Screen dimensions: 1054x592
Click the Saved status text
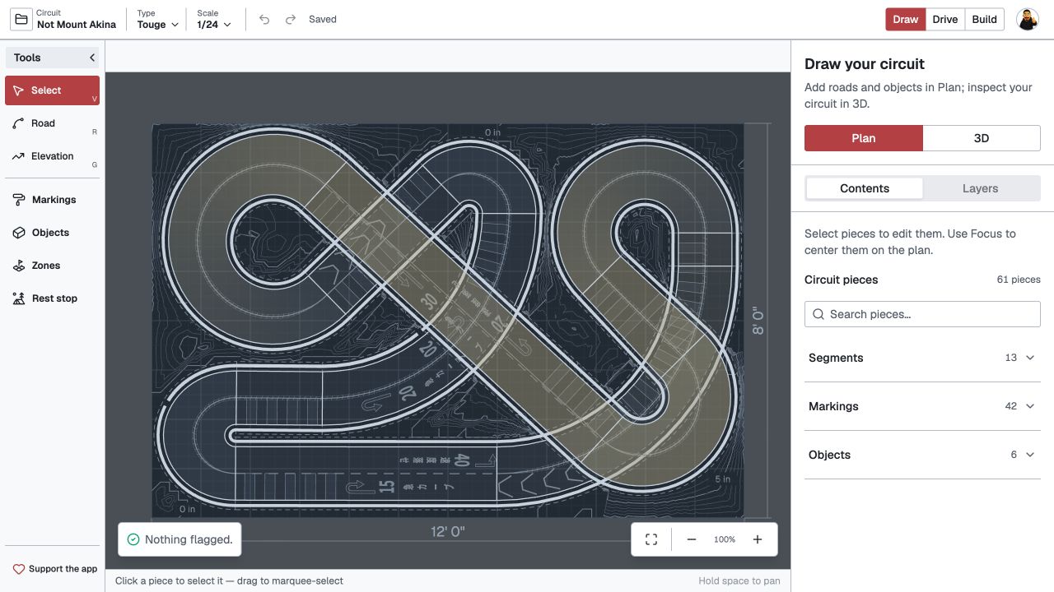coord(323,20)
